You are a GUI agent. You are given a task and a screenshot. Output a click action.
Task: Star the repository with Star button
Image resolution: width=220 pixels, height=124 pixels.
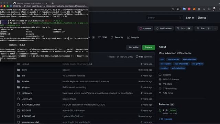coord(203,28)
